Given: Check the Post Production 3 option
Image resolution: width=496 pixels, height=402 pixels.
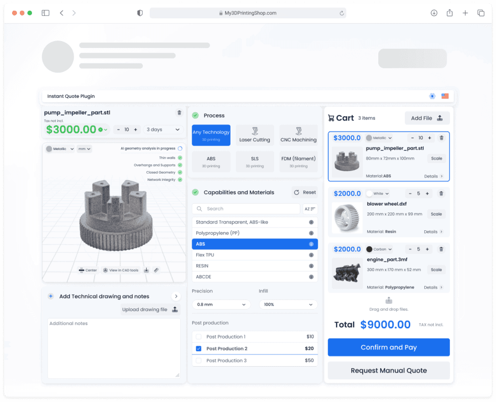Looking at the screenshot, I should 199,360.
